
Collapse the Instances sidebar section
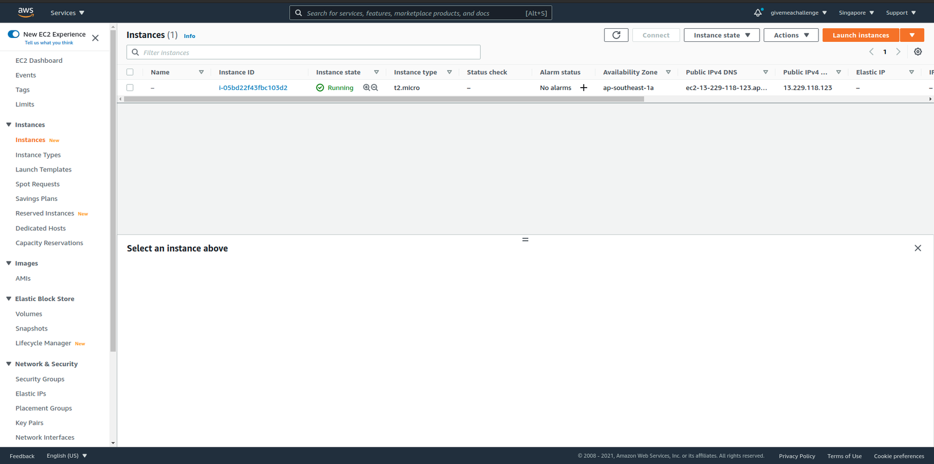[x=8, y=124]
